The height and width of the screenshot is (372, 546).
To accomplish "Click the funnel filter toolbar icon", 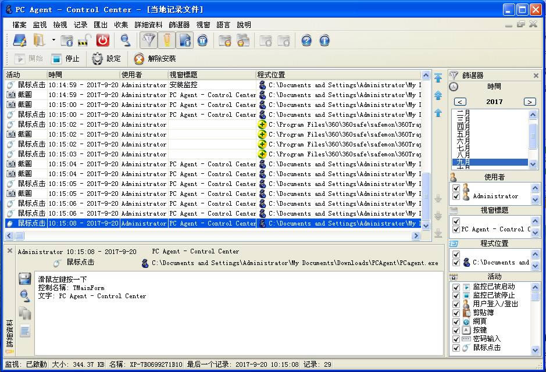I will coord(149,40).
